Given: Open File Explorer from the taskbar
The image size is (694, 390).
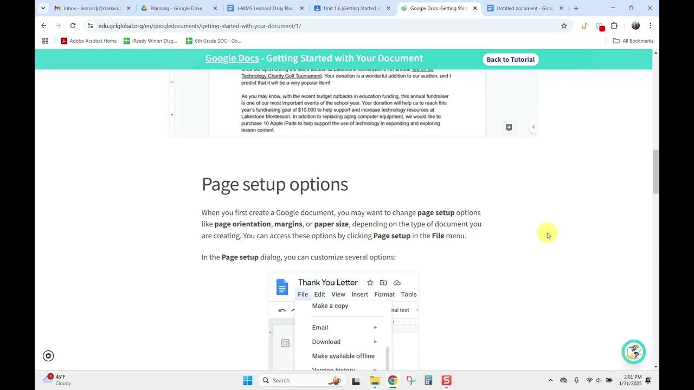Looking at the screenshot, I should [375, 380].
